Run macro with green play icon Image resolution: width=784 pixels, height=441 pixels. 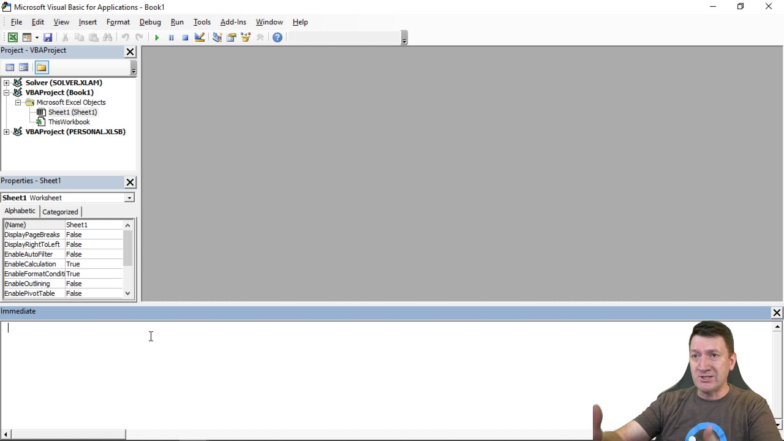coord(157,37)
